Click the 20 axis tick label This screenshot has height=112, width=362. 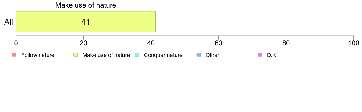pos(83,43)
